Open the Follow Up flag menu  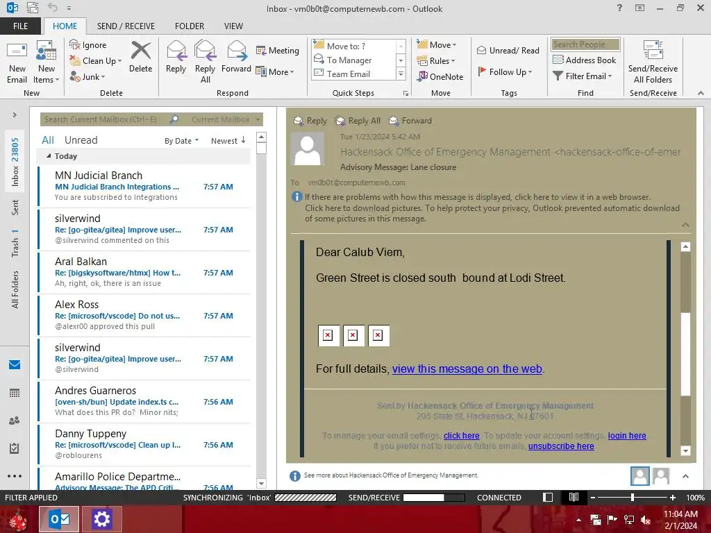coord(505,71)
